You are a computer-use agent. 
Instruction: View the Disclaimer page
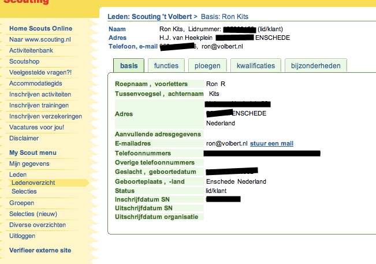pyautogui.click(x=24, y=138)
